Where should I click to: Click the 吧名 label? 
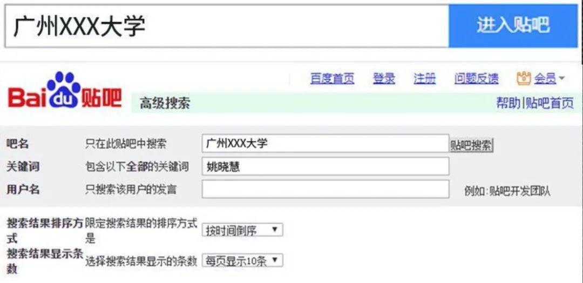17,144
